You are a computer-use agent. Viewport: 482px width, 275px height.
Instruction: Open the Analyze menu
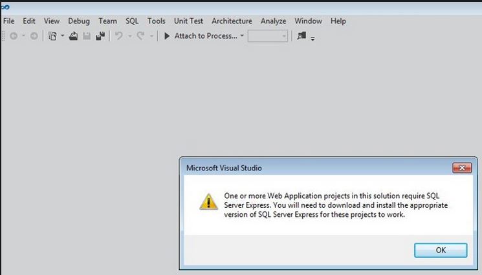[273, 21]
